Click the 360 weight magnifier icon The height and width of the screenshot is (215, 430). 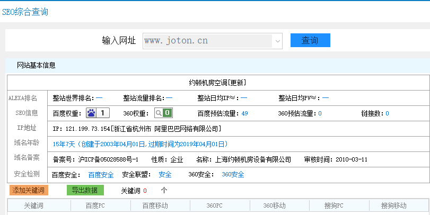pyautogui.click(x=159, y=113)
